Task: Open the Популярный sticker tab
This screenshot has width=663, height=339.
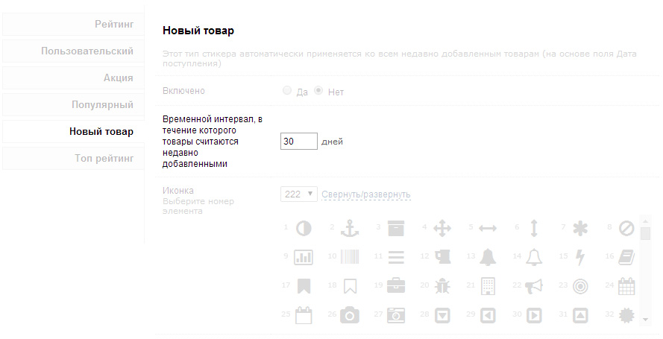Action: [x=72, y=105]
